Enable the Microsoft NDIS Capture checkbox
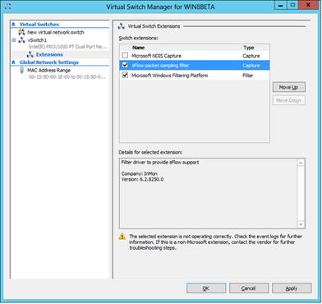 125,56
